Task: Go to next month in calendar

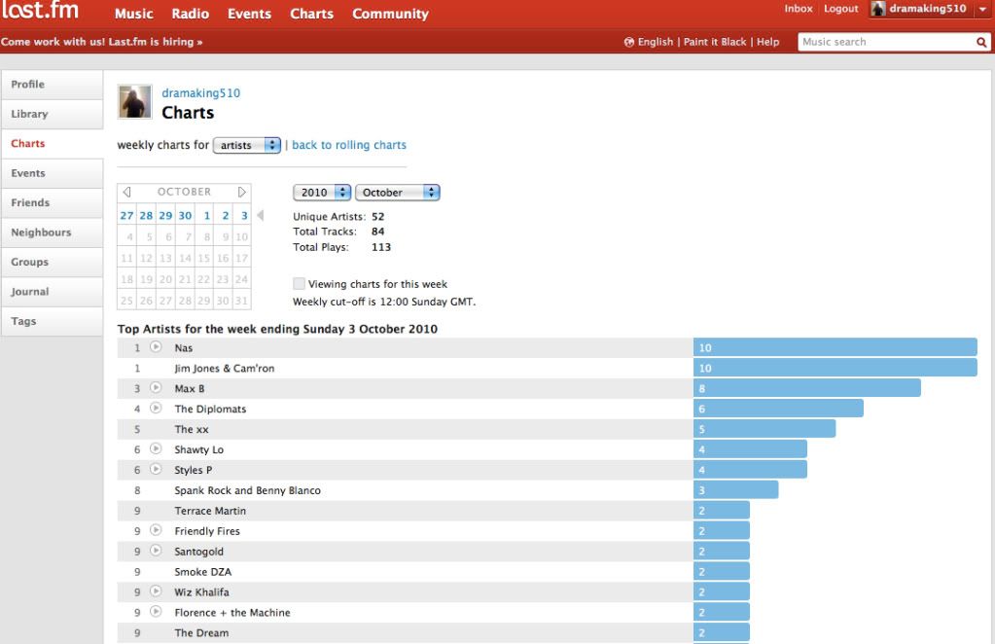Action: [242, 192]
